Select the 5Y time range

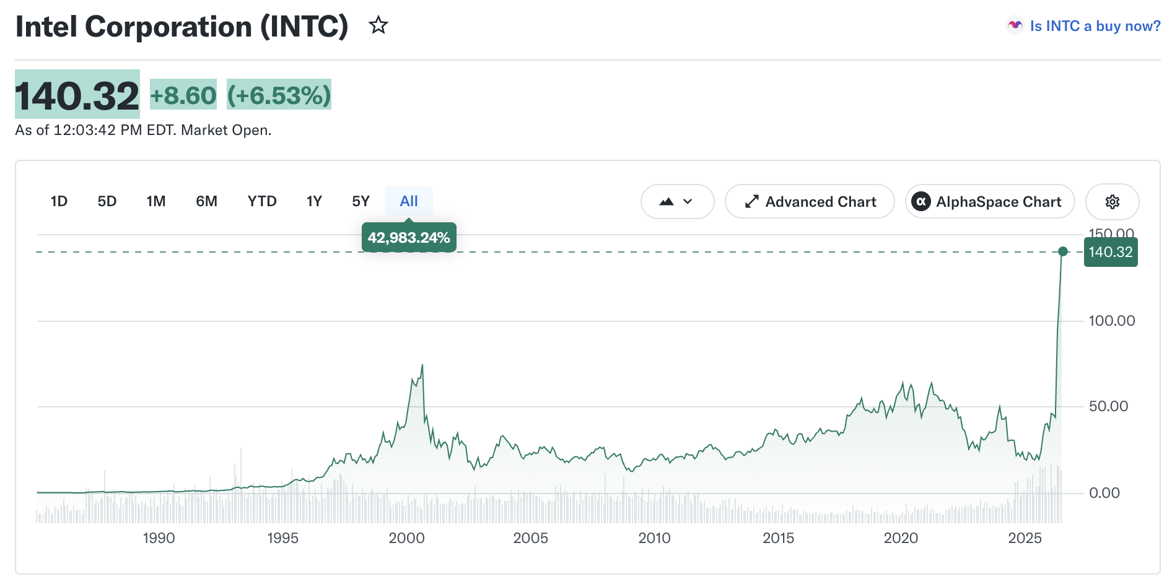tap(361, 201)
